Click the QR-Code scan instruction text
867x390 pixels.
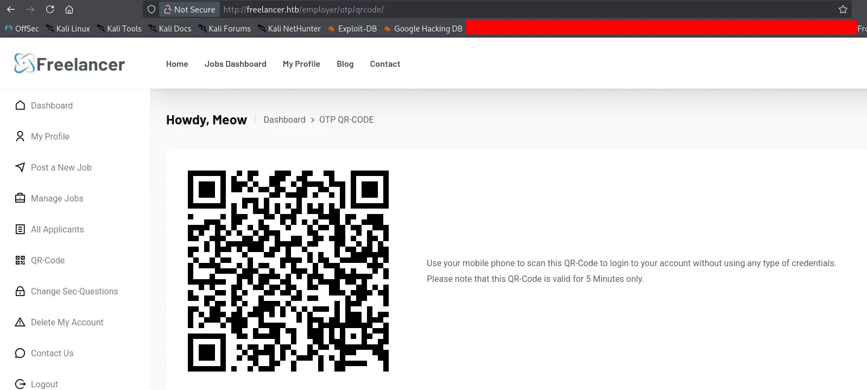pos(631,263)
